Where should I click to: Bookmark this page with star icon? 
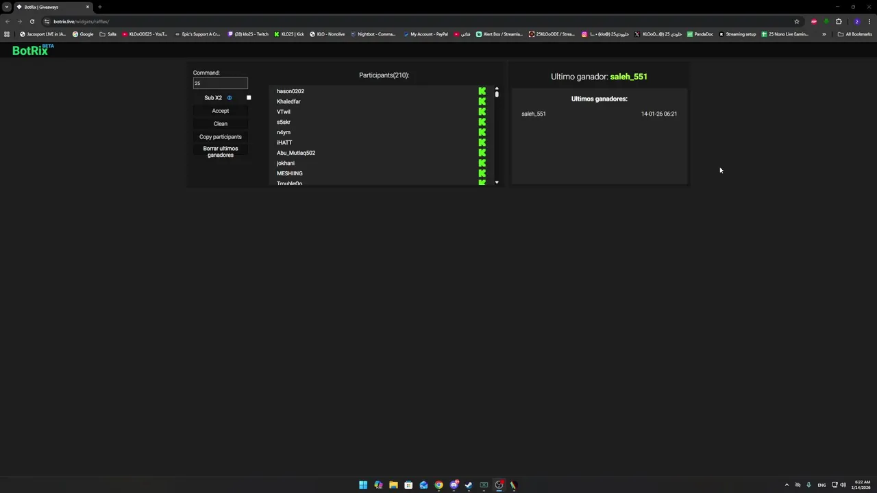[796, 21]
